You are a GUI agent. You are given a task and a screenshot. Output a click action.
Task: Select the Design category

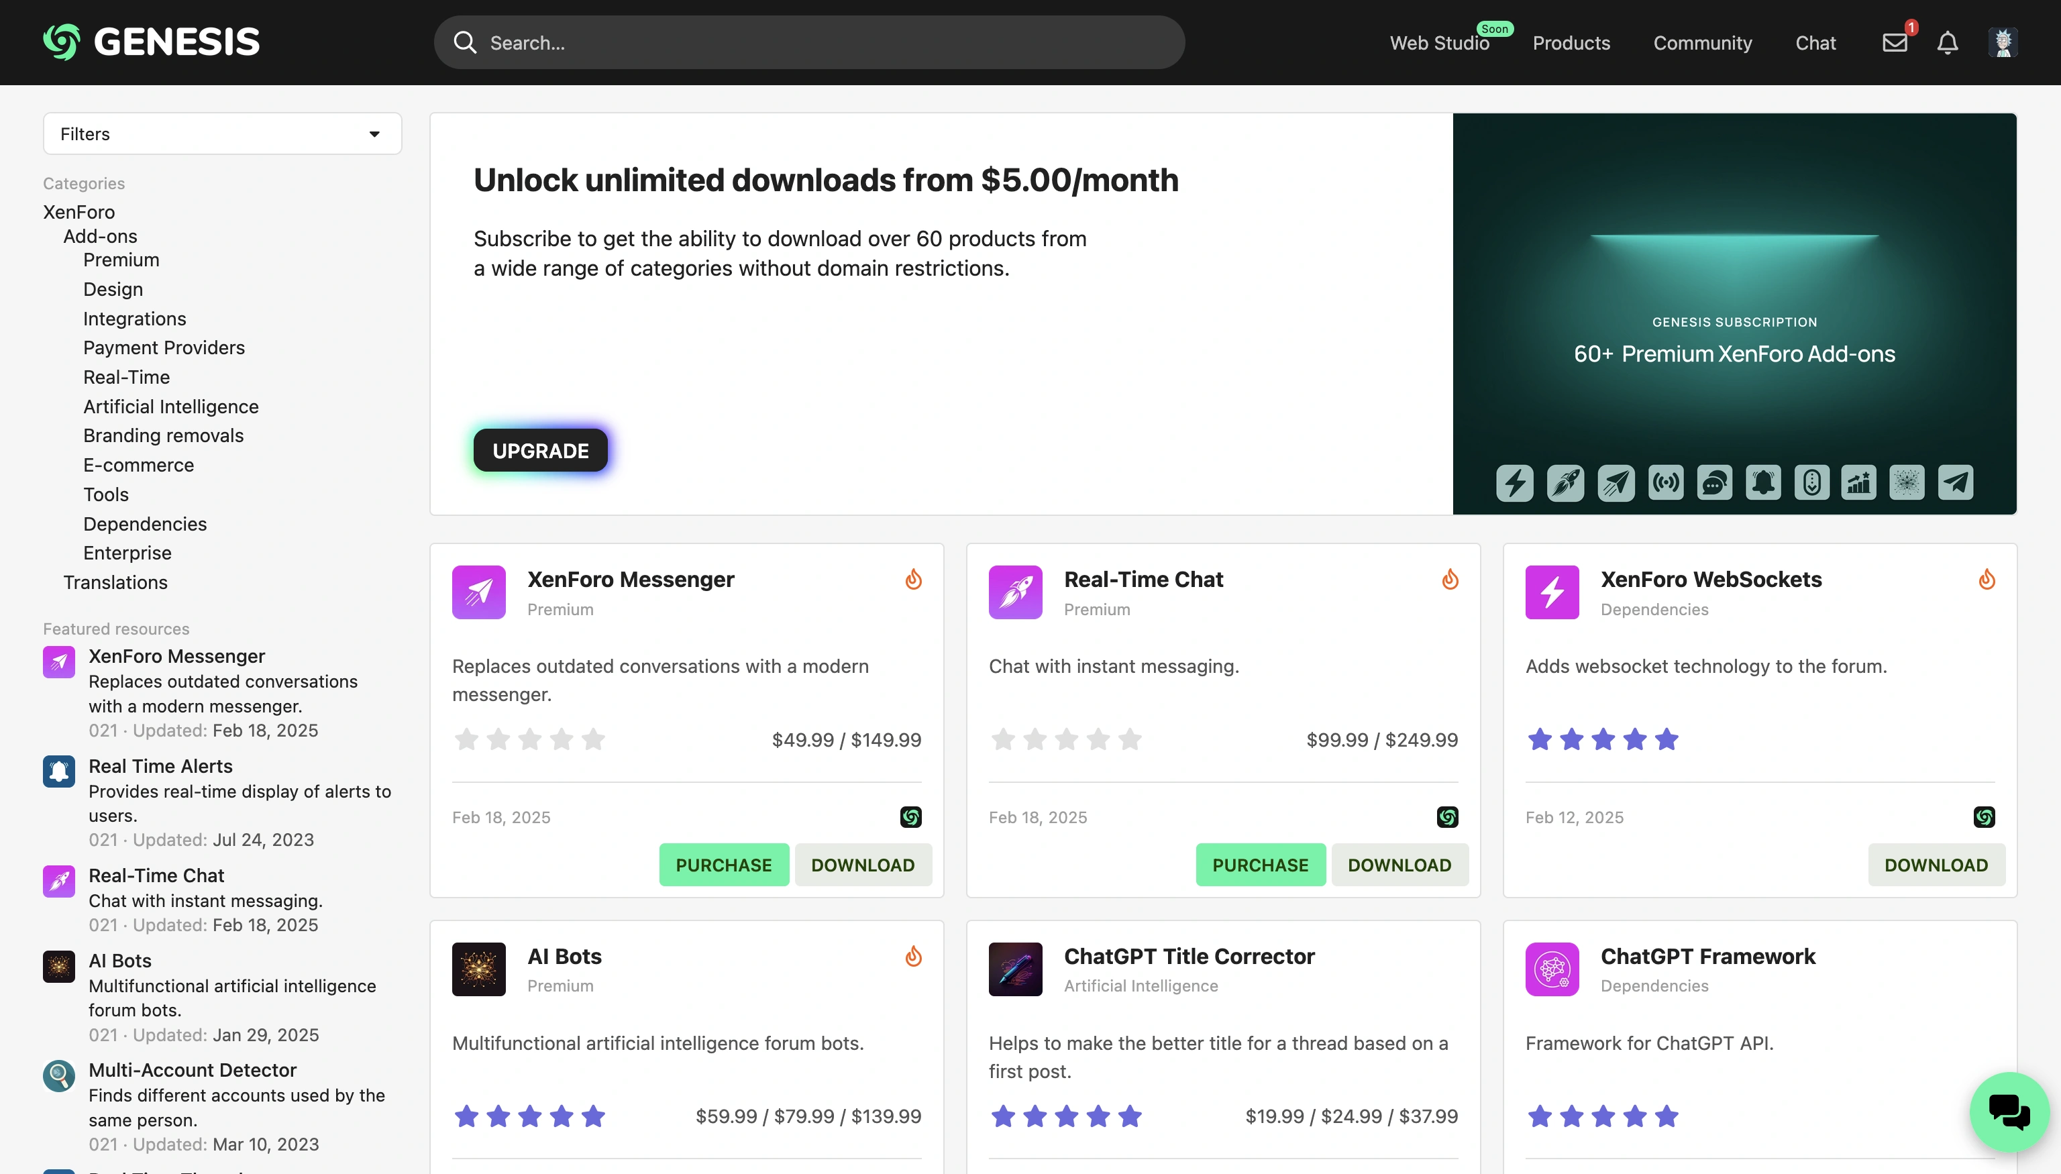click(x=113, y=288)
